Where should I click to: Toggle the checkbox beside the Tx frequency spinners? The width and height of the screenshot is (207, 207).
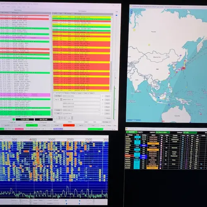pyautogui.click(x=105, y=118)
